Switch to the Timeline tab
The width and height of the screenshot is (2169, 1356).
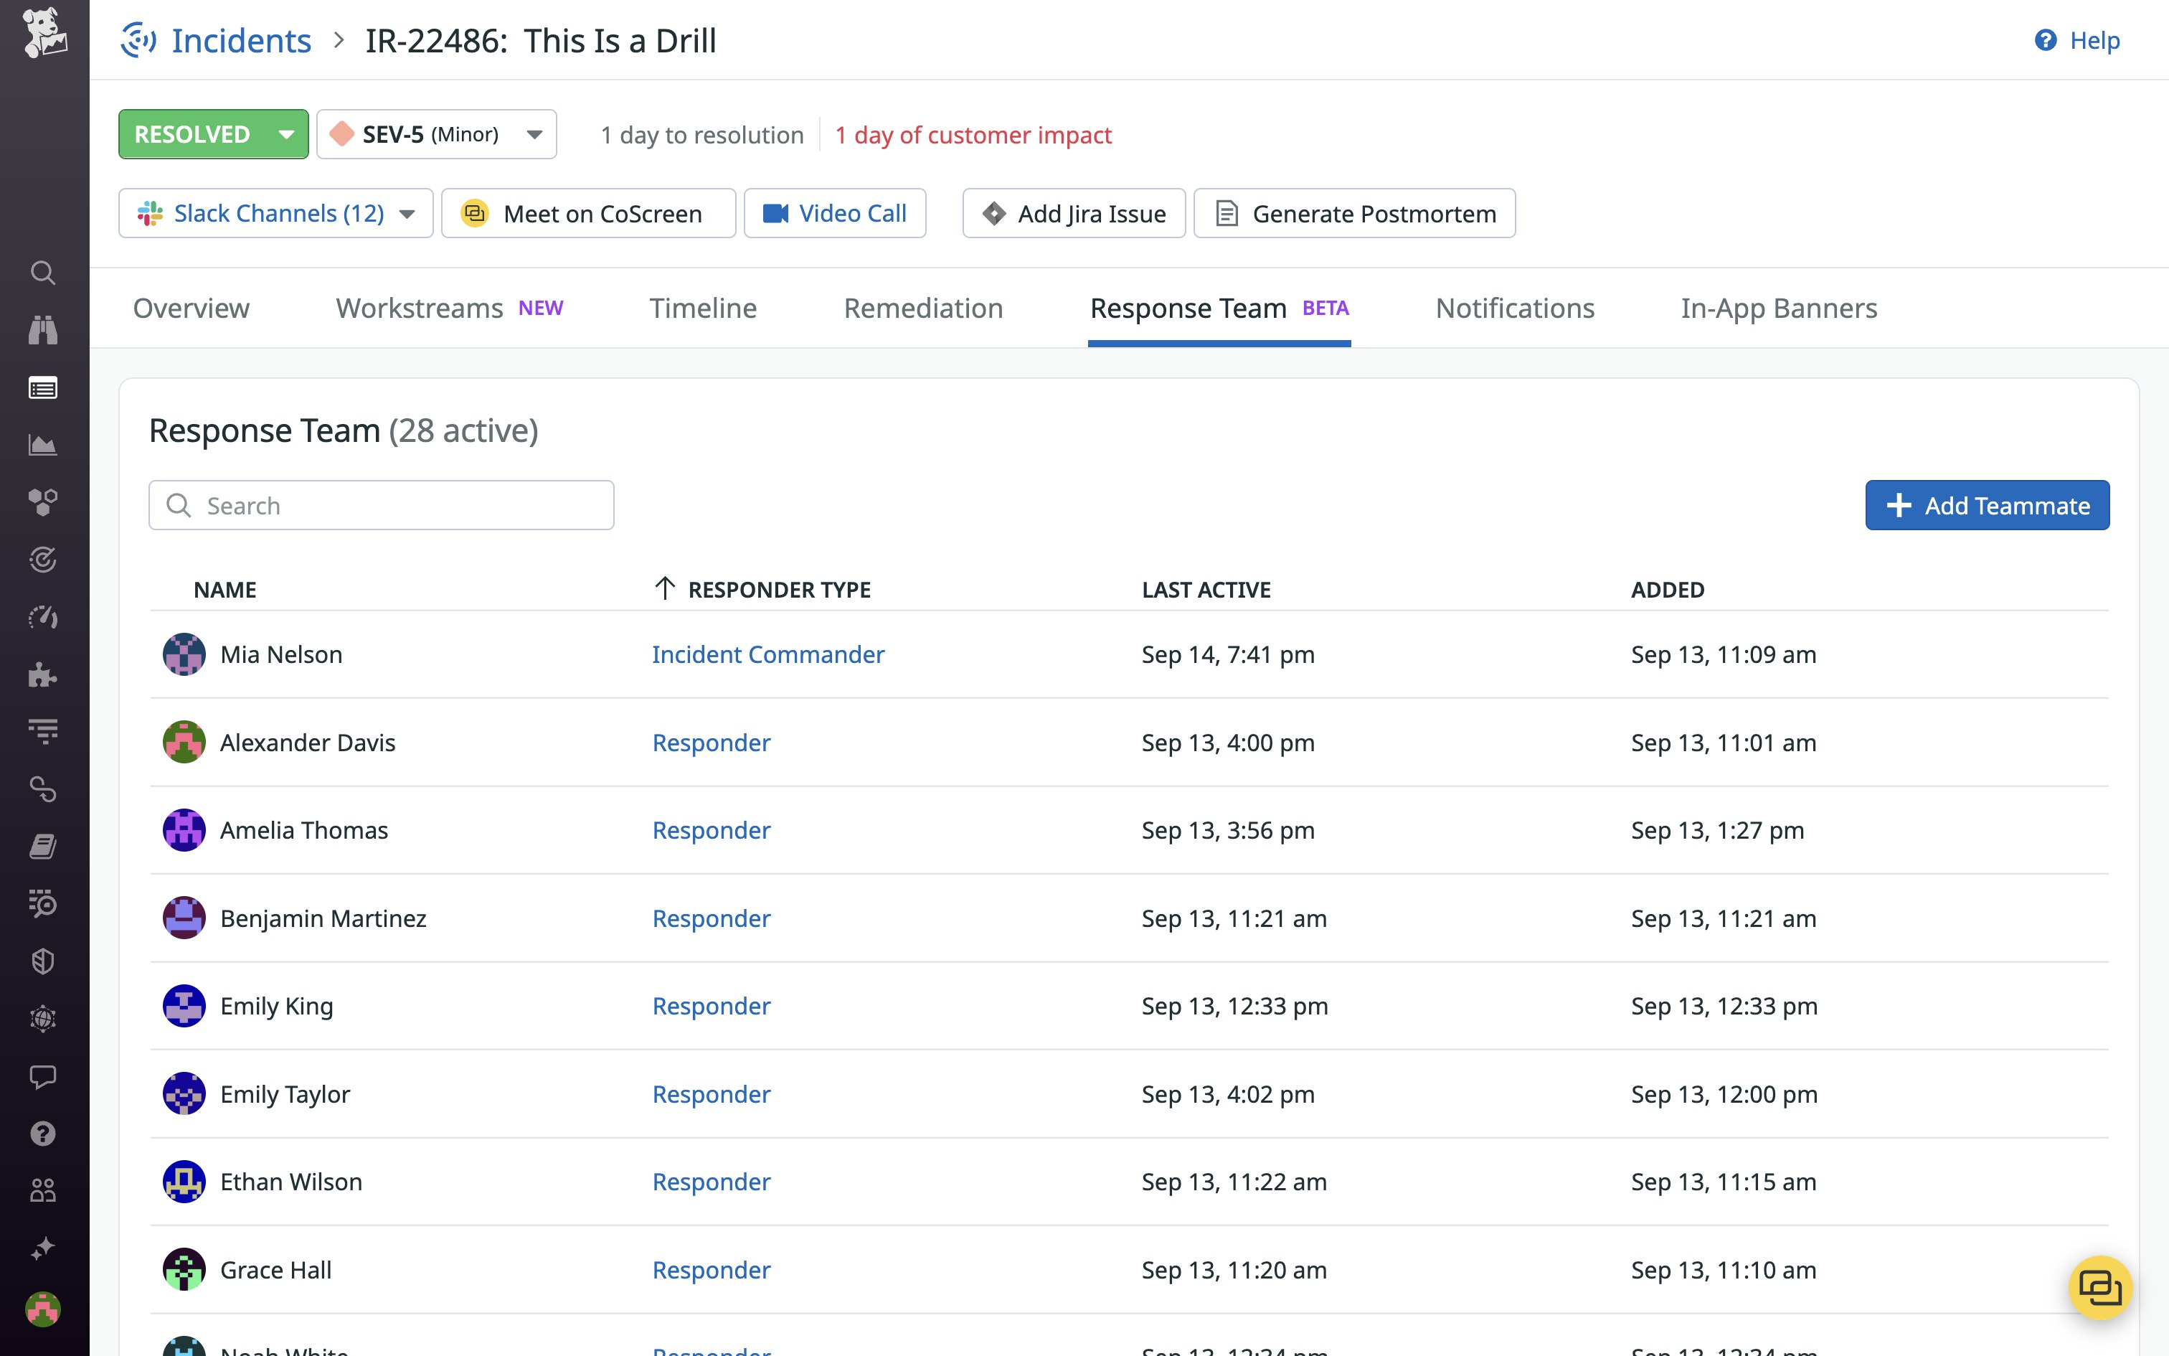pyautogui.click(x=703, y=309)
